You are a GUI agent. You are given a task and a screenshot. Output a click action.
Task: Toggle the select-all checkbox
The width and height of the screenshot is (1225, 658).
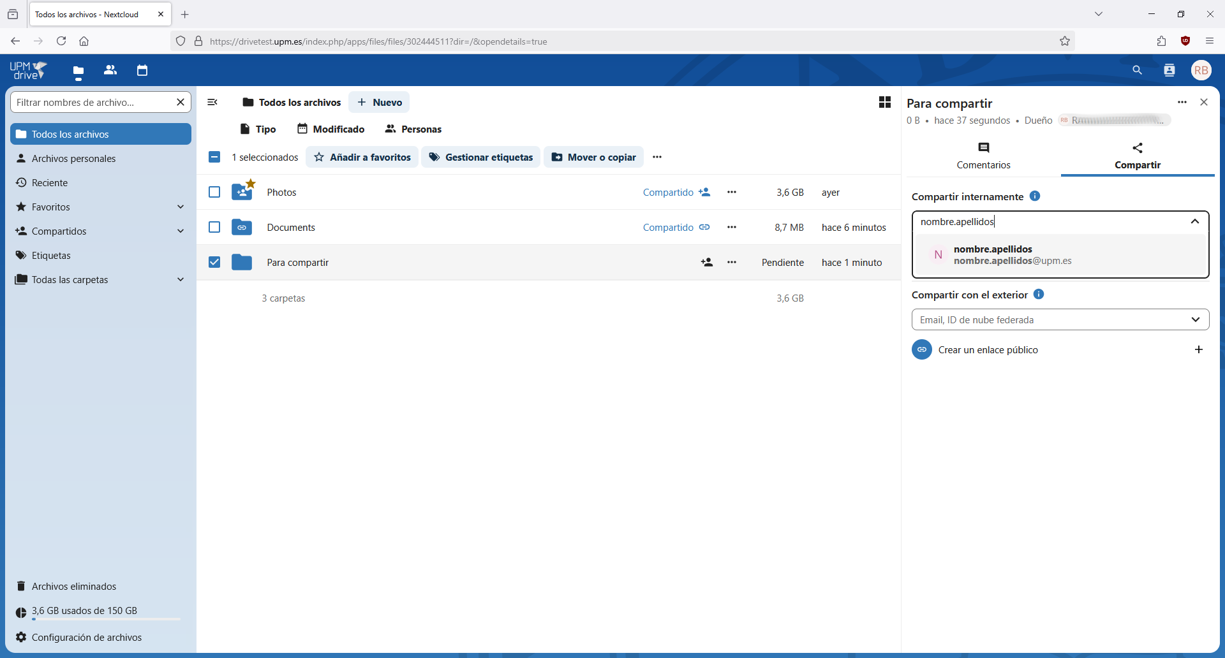[214, 157]
